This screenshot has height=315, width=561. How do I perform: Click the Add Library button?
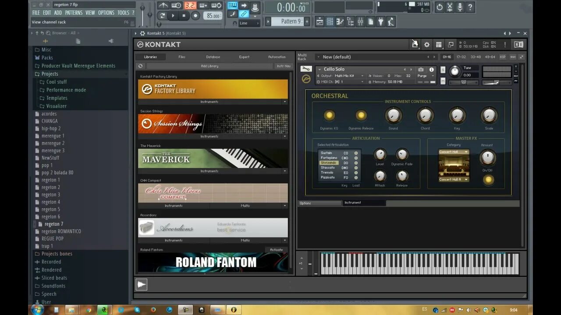[209, 66]
